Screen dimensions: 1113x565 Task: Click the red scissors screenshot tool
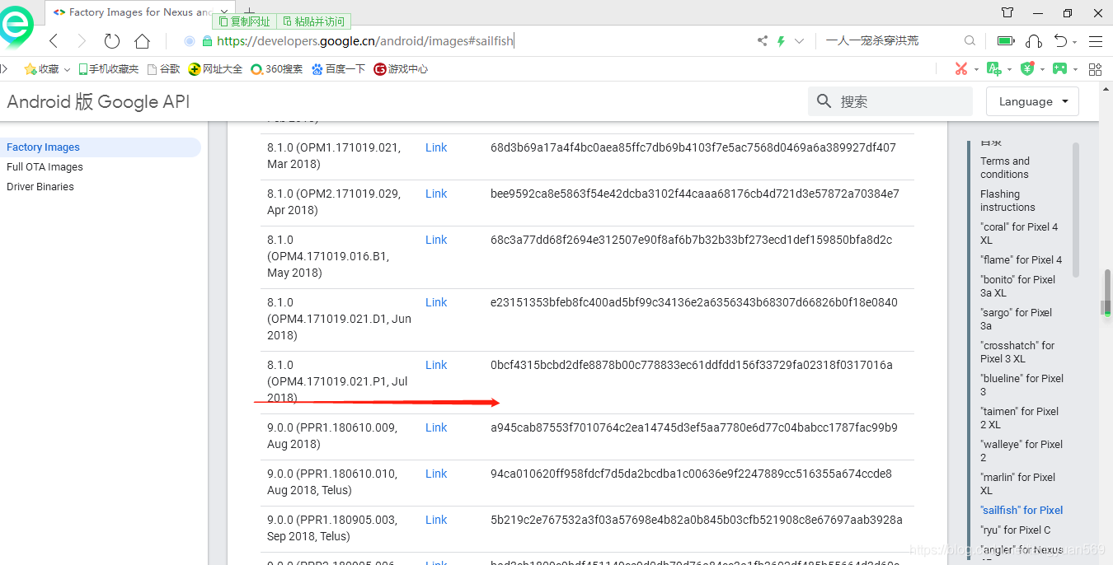(x=961, y=69)
